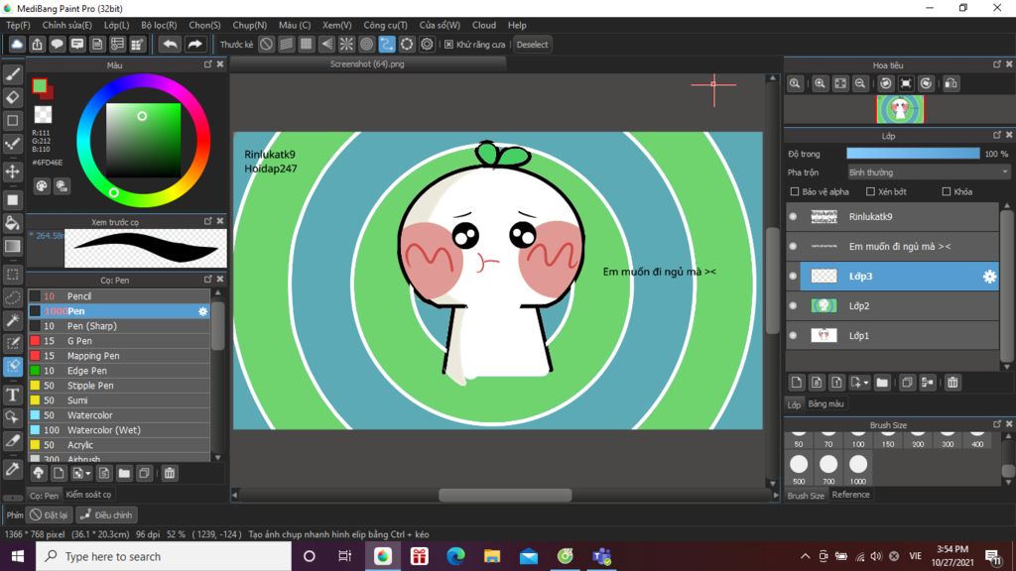
Task: Open the Bộ lọc(R) menu
Action: (159, 25)
